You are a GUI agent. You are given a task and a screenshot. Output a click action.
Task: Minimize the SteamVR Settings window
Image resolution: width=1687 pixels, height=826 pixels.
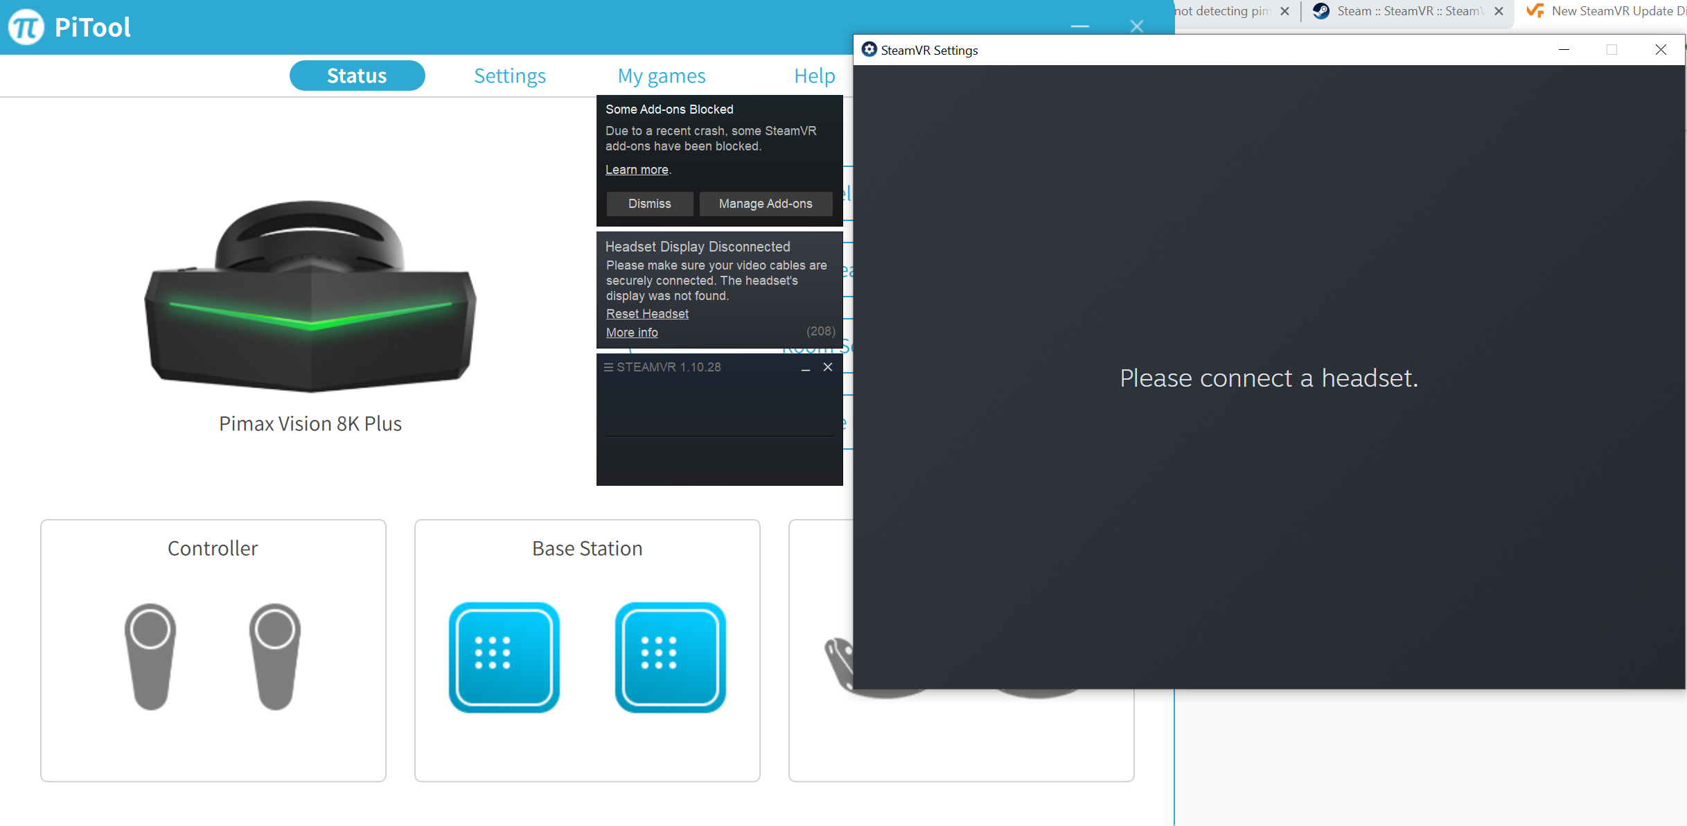[x=1564, y=50]
